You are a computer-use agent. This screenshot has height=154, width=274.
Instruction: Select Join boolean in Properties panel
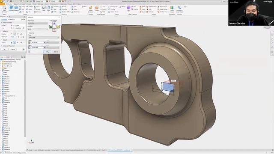tap(12, 43)
